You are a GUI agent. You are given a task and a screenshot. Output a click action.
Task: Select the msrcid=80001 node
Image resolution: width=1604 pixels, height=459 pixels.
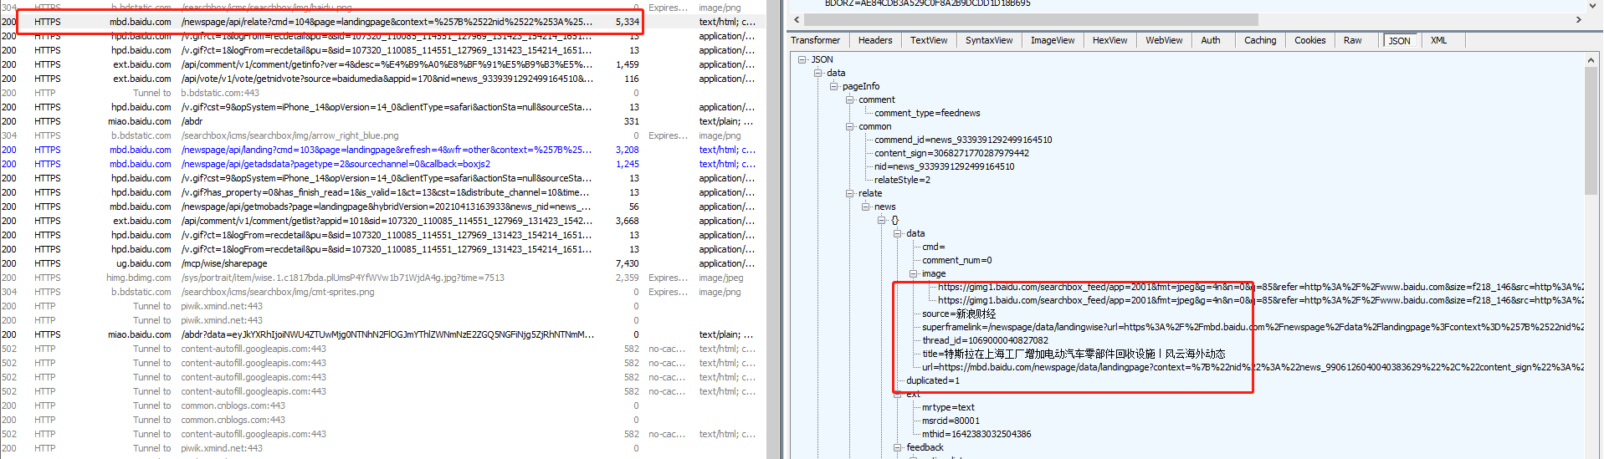click(x=951, y=421)
